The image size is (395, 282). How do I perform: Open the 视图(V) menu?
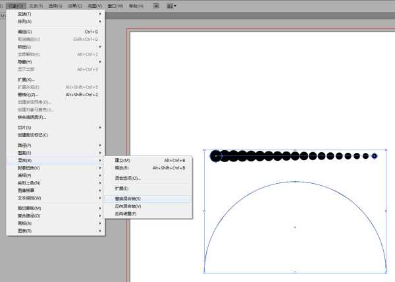95,5
